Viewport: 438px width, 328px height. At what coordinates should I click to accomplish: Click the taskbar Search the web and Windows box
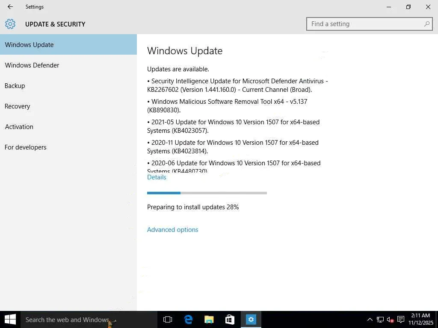pyautogui.click(x=89, y=319)
